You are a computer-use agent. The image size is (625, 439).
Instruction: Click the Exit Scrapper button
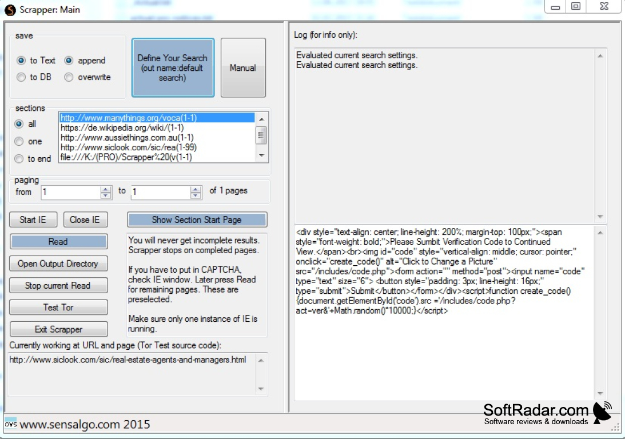click(58, 329)
